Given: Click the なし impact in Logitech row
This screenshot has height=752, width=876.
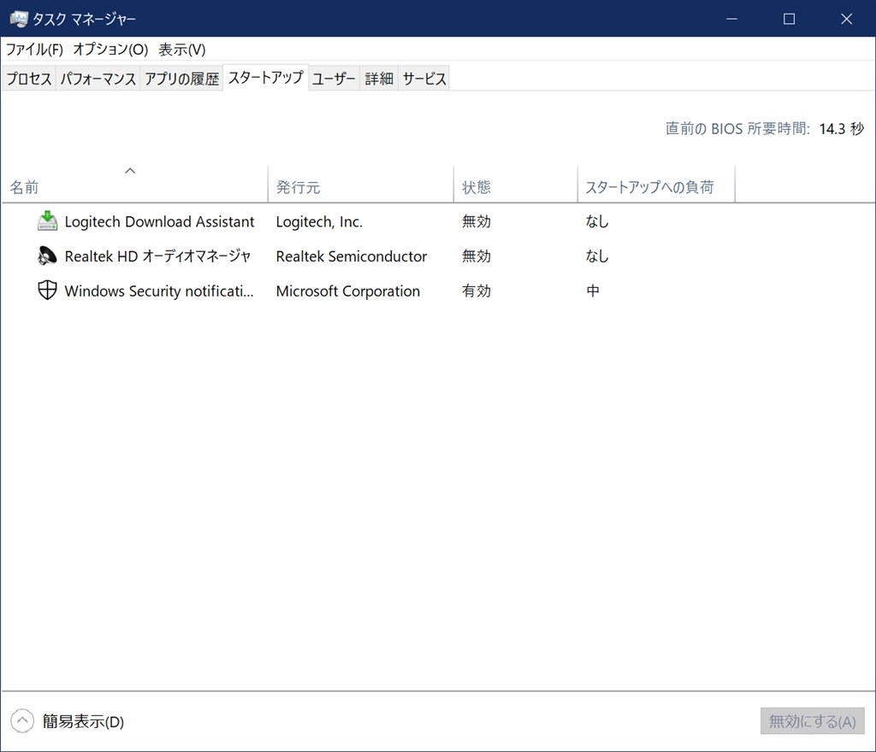Looking at the screenshot, I should click(x=596, y=221).
